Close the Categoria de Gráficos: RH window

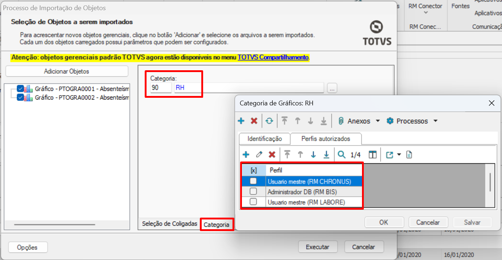point(492,103)
